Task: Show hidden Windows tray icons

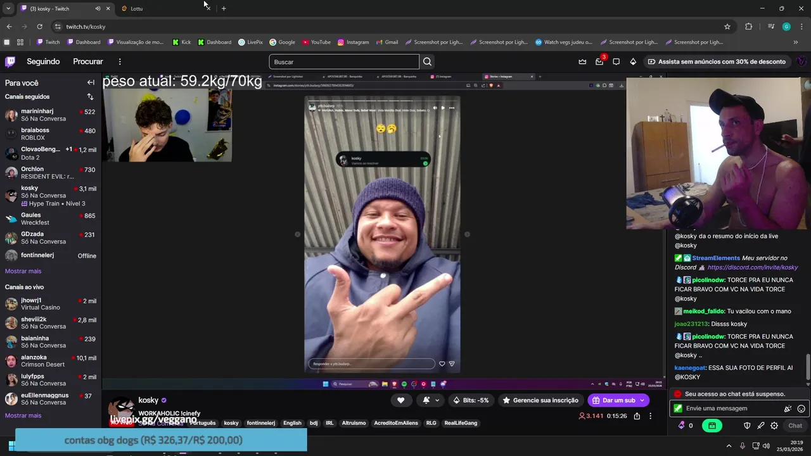Action: (x=729, y=446)
